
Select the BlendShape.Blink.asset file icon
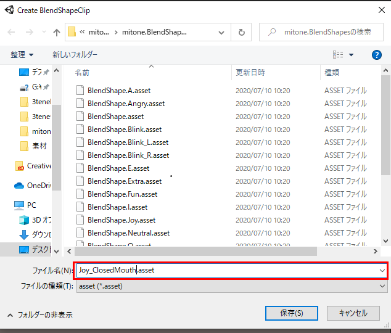[x=80, y=129]
